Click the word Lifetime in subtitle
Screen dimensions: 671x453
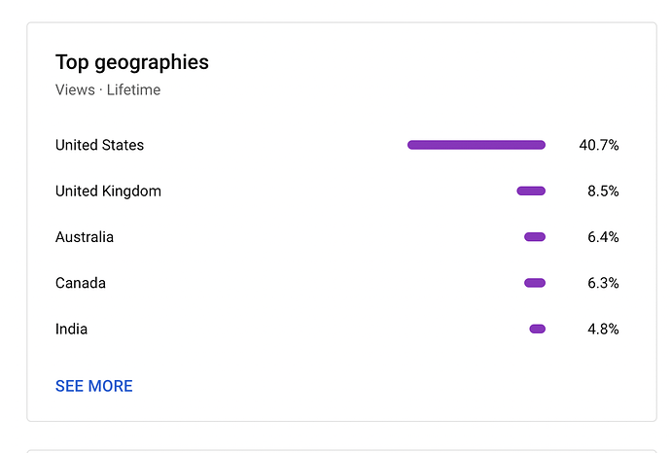click(x=133, y=89)
